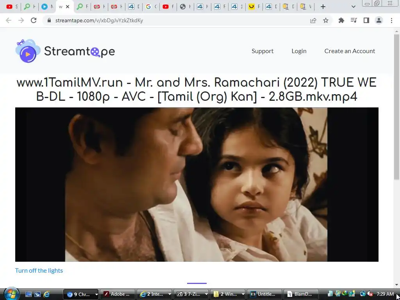The width and height of the screenshot is (400, 300).
Task: Launch Internet Explorer from quick launch
Action: tap(46, 294)
